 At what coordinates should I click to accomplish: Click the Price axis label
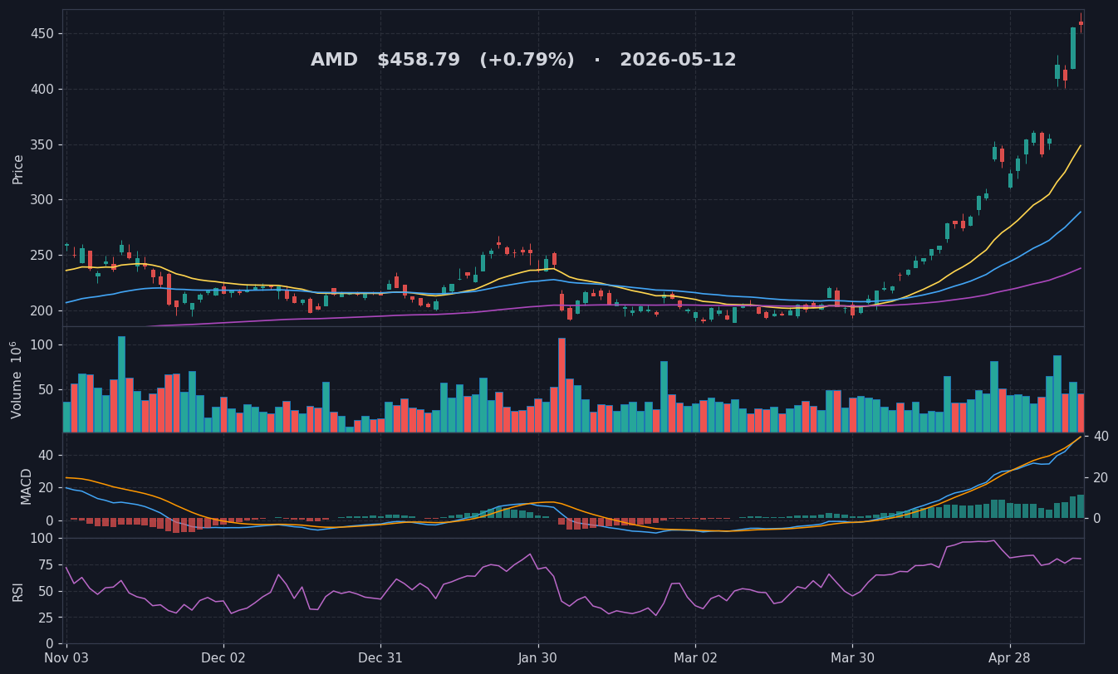(18, 168)
